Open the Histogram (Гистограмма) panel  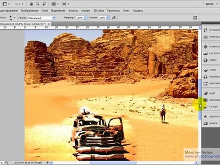click(x=212, y=53)
